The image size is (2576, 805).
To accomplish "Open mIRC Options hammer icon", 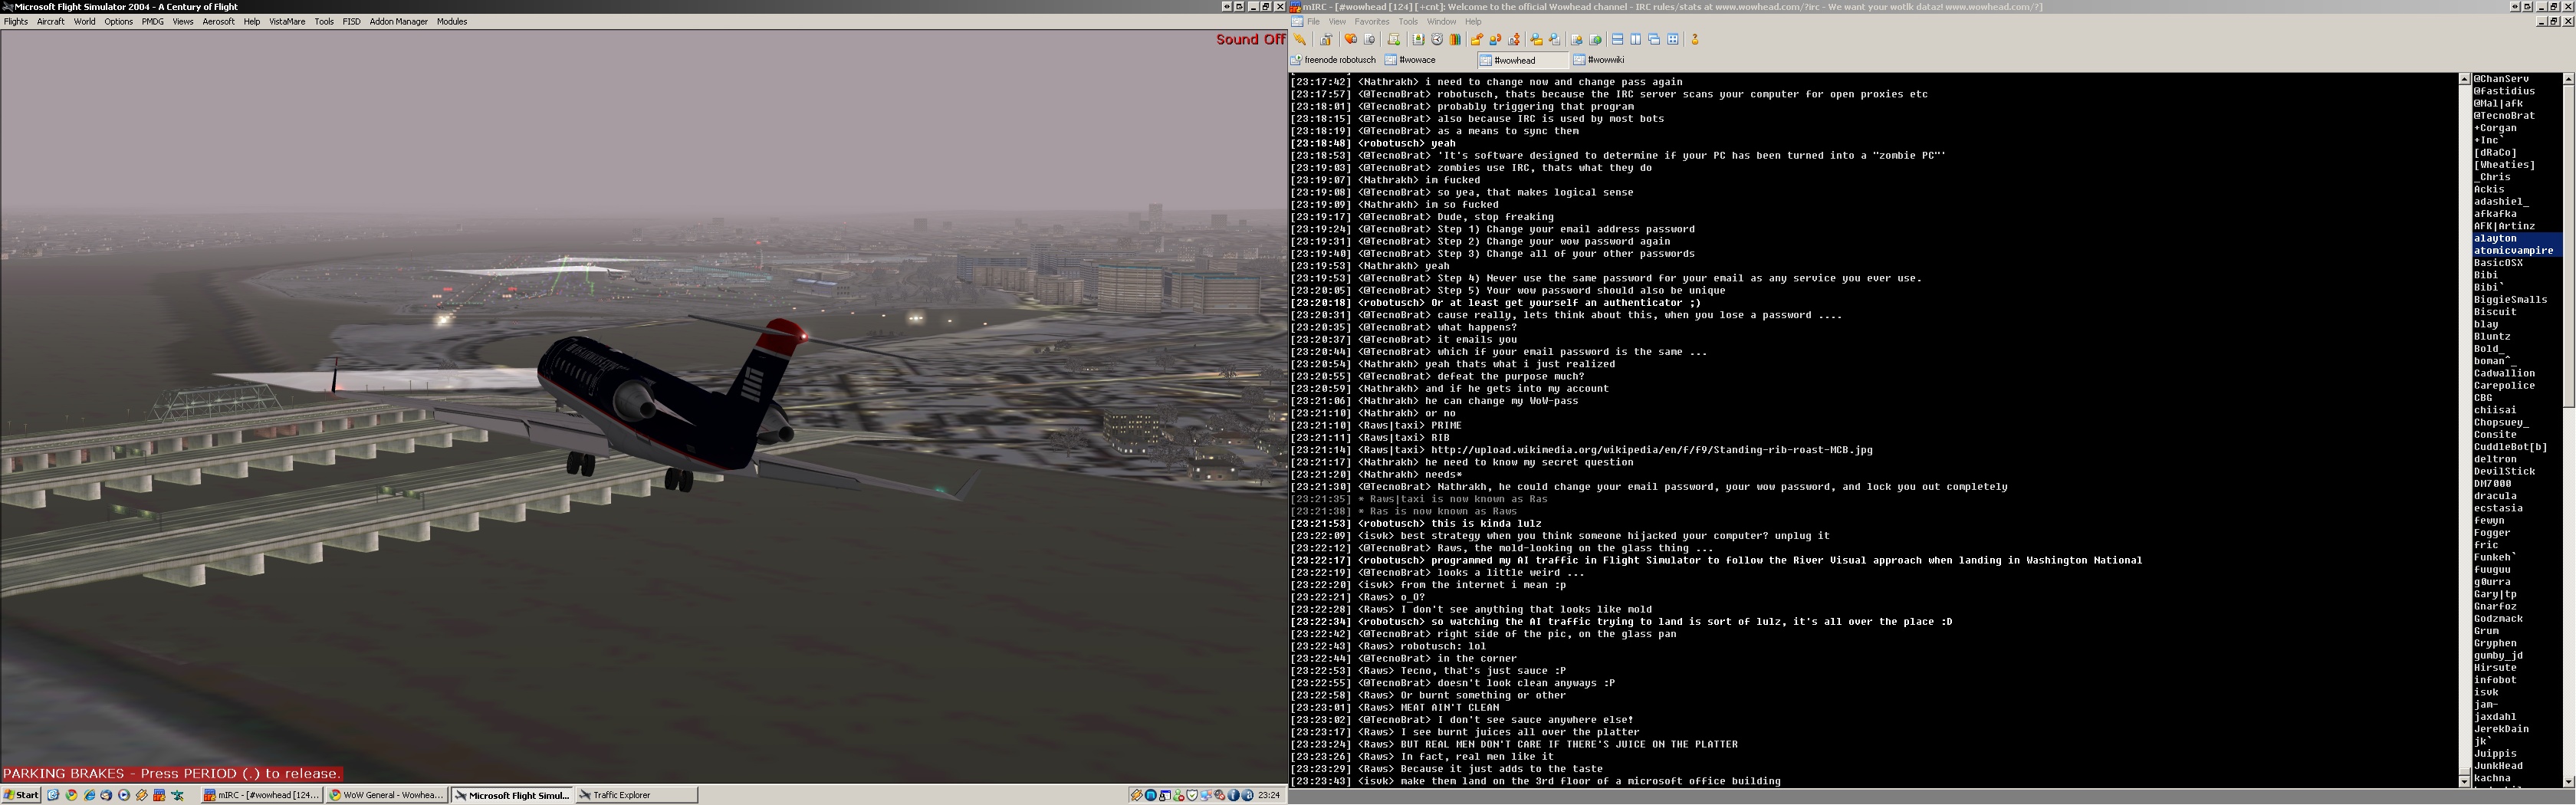I will point(1326,40).
